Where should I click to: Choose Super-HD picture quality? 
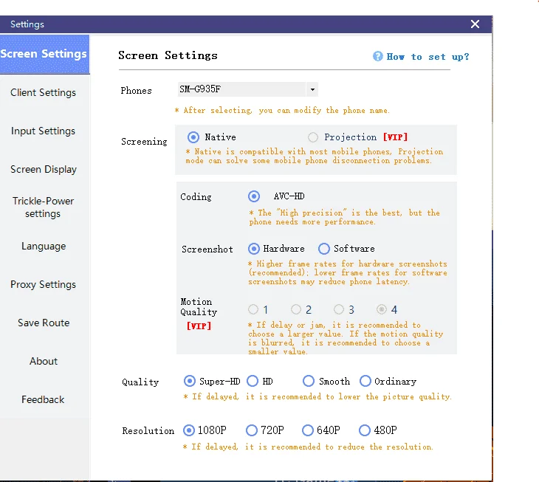(190, 381)
